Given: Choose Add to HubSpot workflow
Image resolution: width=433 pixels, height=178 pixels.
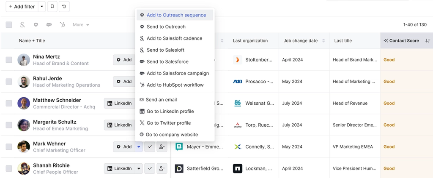Looking at the screenshot, I should point(175,85).
